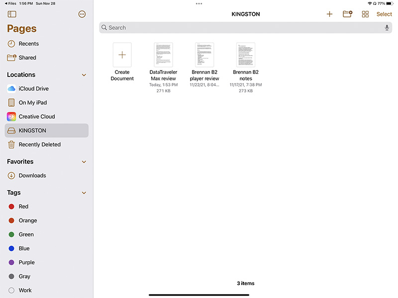The height and width of the screenshot is (298, 398).
Task: Click the On My iPad label
Action: (33, 103)
